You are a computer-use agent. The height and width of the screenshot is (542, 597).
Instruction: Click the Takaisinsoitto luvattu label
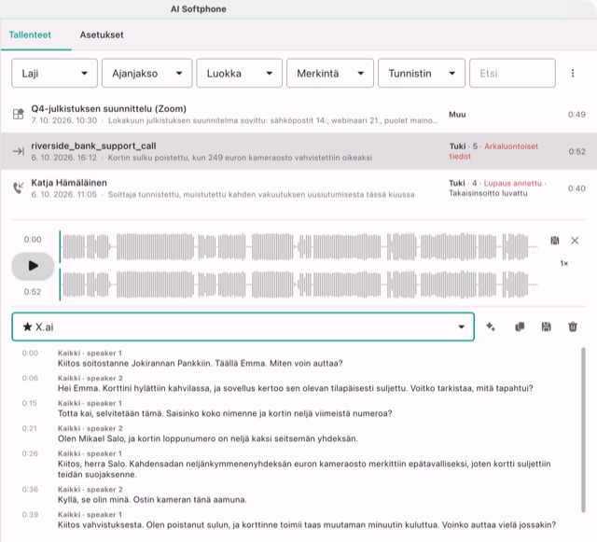(488, 193)
